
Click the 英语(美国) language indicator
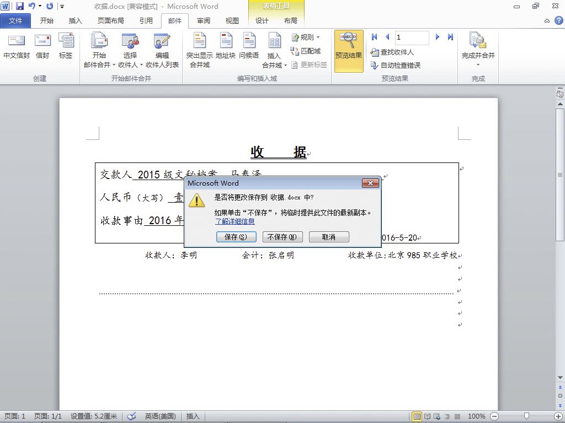(x=161, y=416)
